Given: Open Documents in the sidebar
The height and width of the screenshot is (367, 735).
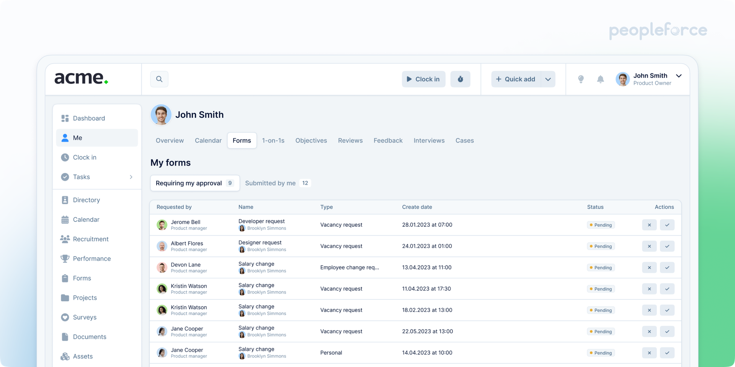Looking at the screenshot, I should 97,336.
